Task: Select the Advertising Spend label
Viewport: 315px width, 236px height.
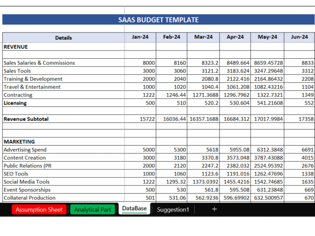Action: click(x=64, y=149)
